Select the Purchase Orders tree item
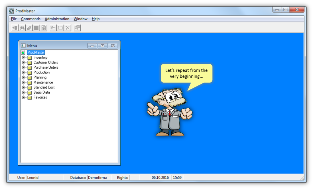This screenshot has width=313, height=189. (46, 67)
